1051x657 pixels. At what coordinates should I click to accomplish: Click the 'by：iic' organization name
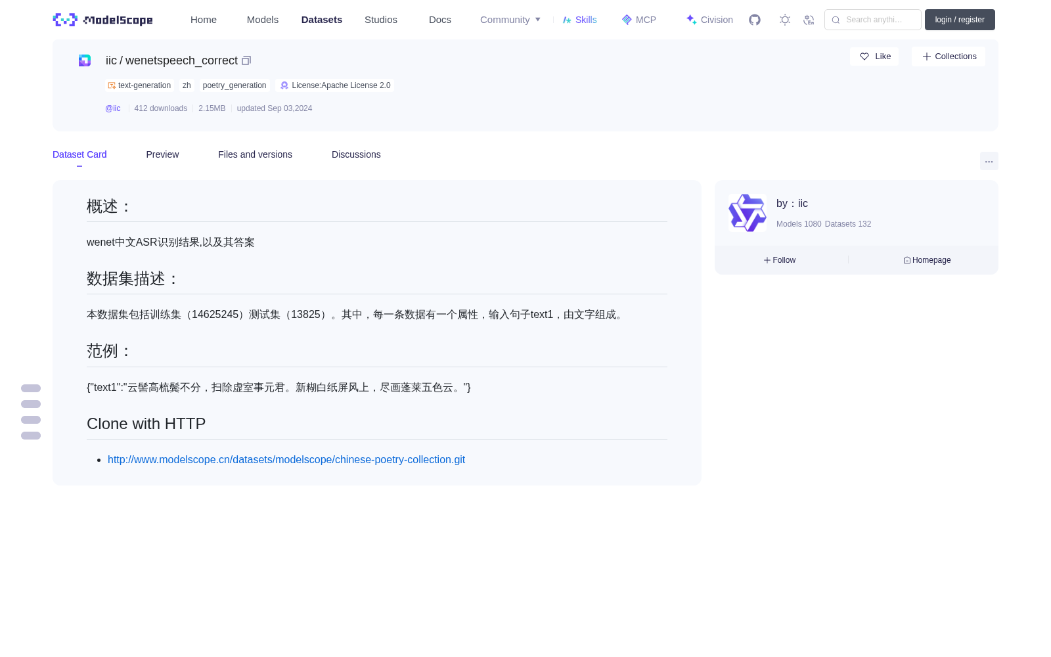792,204
